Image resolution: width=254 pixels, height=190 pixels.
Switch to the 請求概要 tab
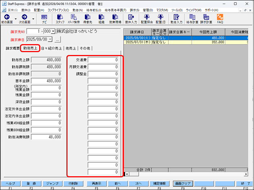pyautogui.click(x=13, y=48)
